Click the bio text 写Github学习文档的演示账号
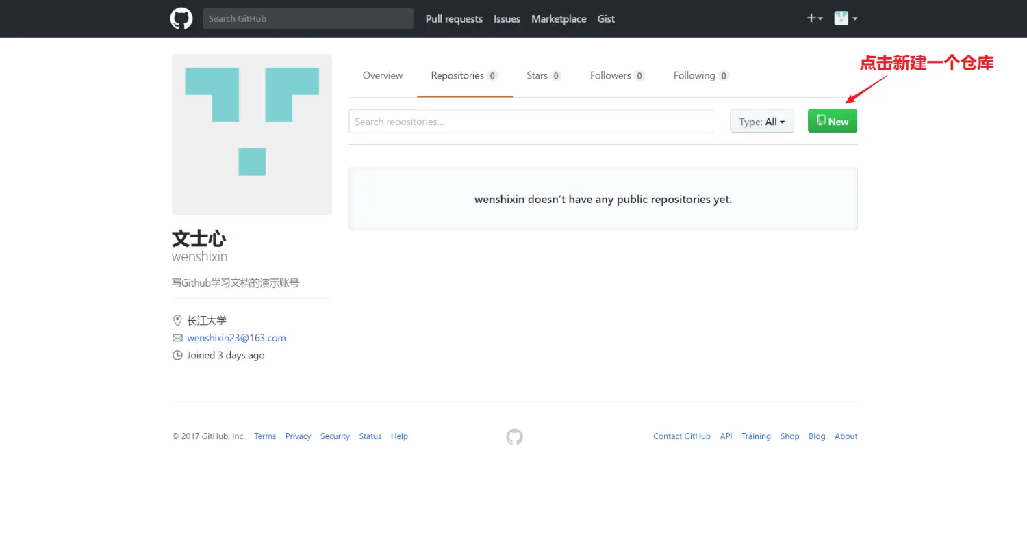 [236, 282]
